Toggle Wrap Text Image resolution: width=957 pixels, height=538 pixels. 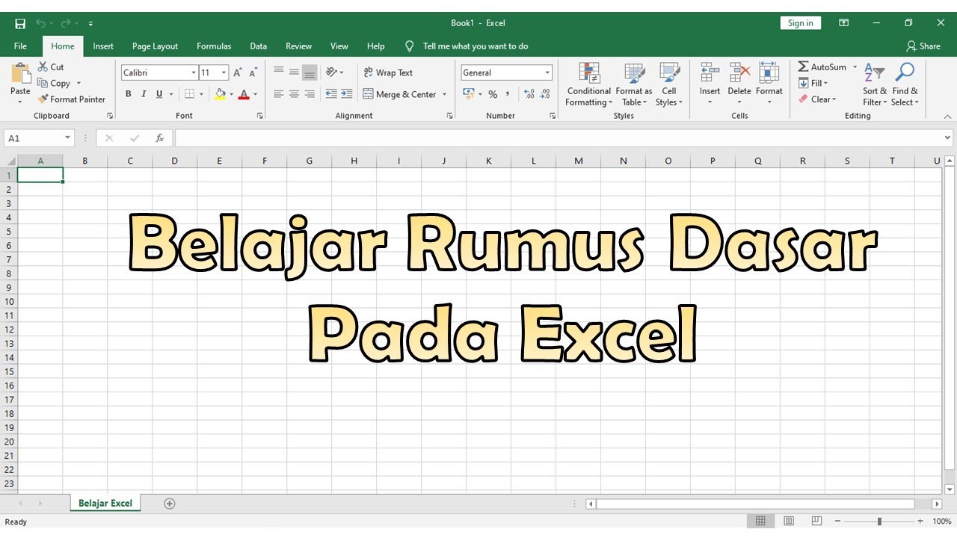[388, 72]
